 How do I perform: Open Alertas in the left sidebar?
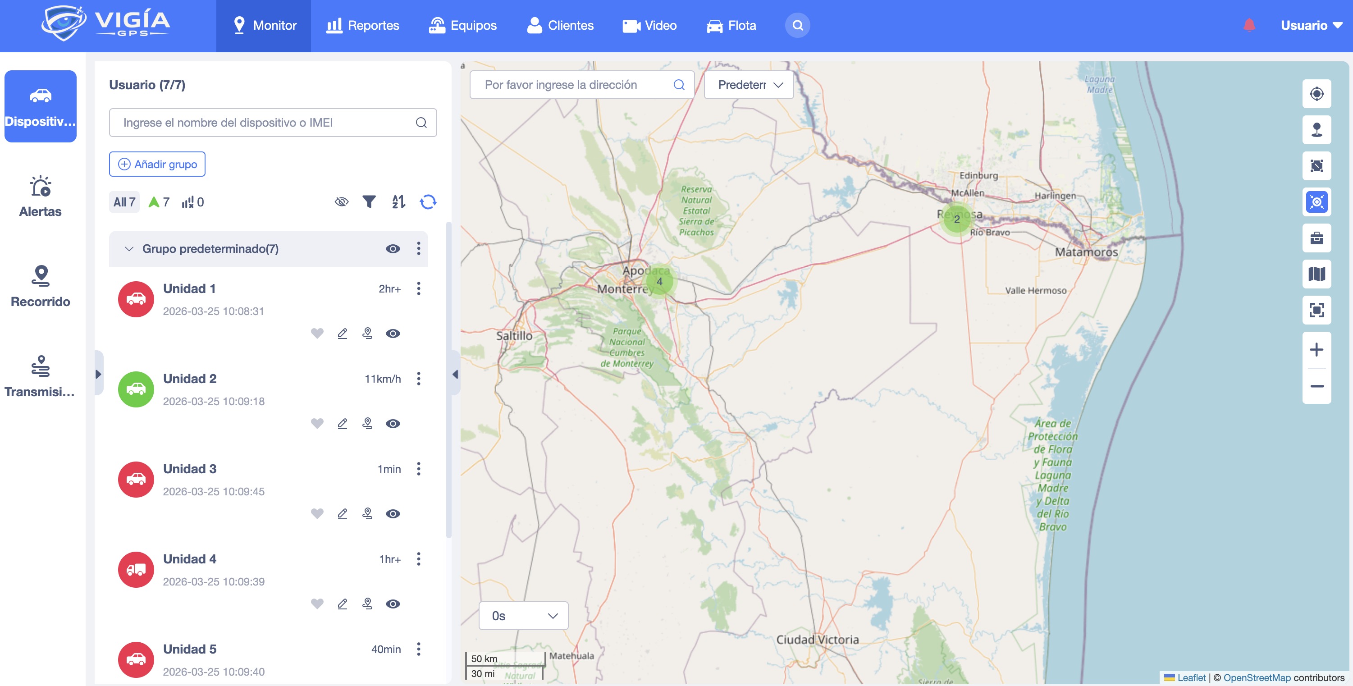[41, 197]
